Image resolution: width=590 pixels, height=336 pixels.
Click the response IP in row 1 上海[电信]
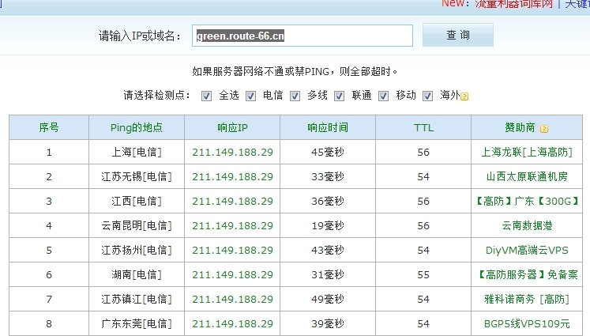coord(232,152)
